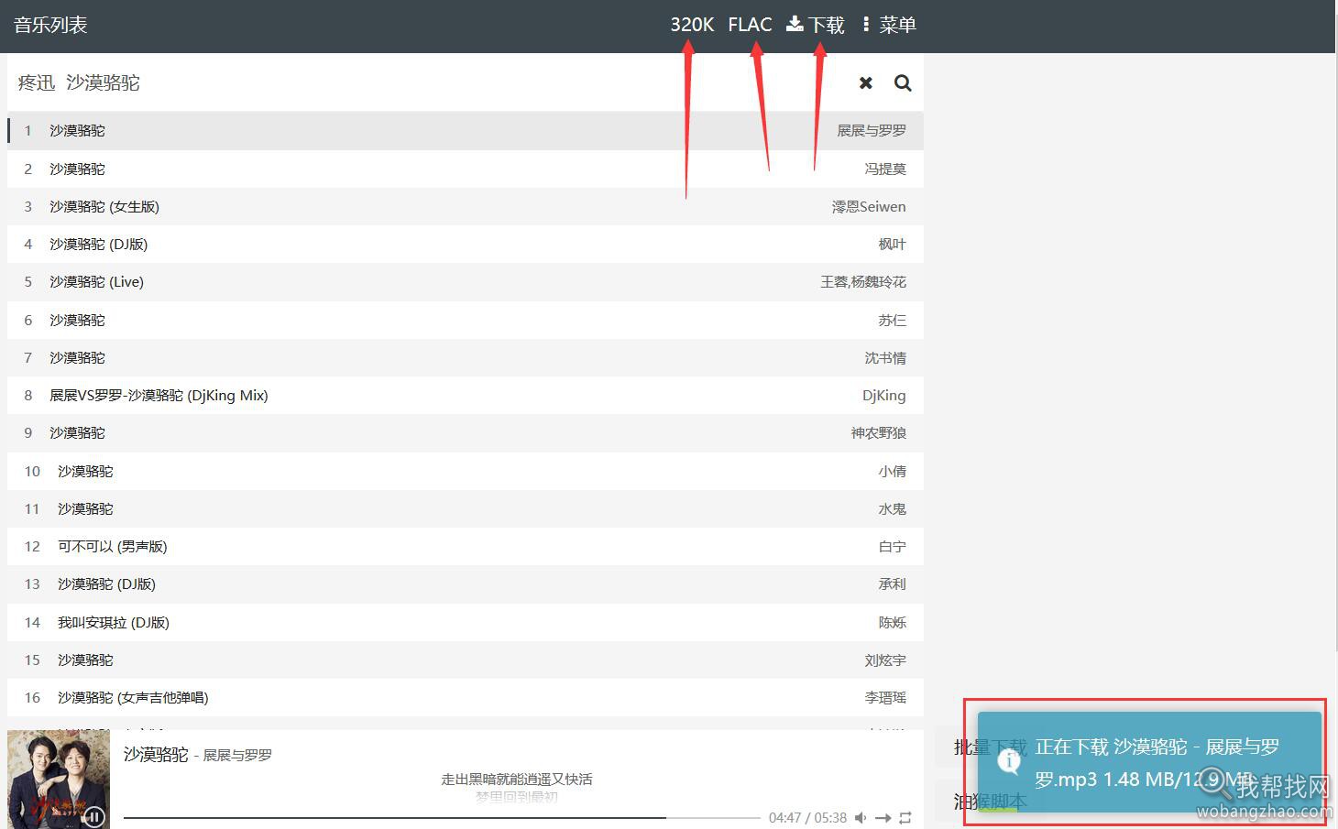The height and width of the screenshot is (829, 1338).
Task: Select song 1 沙漠骆驼 by 展展与罗罗
Action: [466, 131]
